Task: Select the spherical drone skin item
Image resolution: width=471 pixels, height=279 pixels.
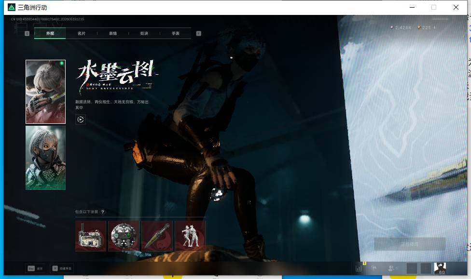Action: [124, 236]
